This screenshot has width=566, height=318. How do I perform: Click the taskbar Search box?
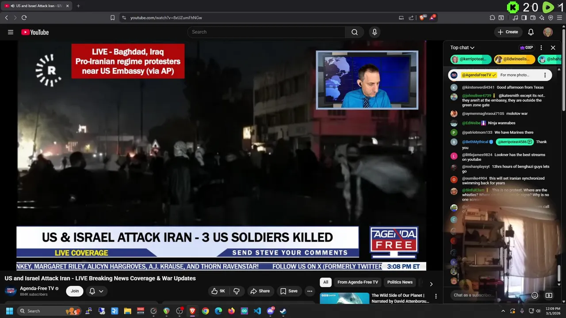(x=50, y=311)
